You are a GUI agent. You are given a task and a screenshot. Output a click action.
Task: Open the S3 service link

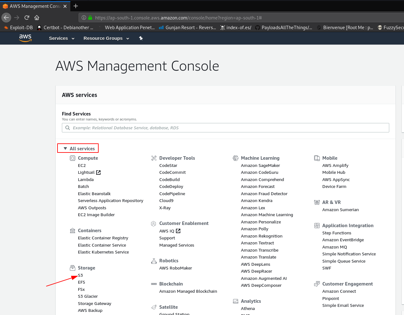click(x=80, y=275)
